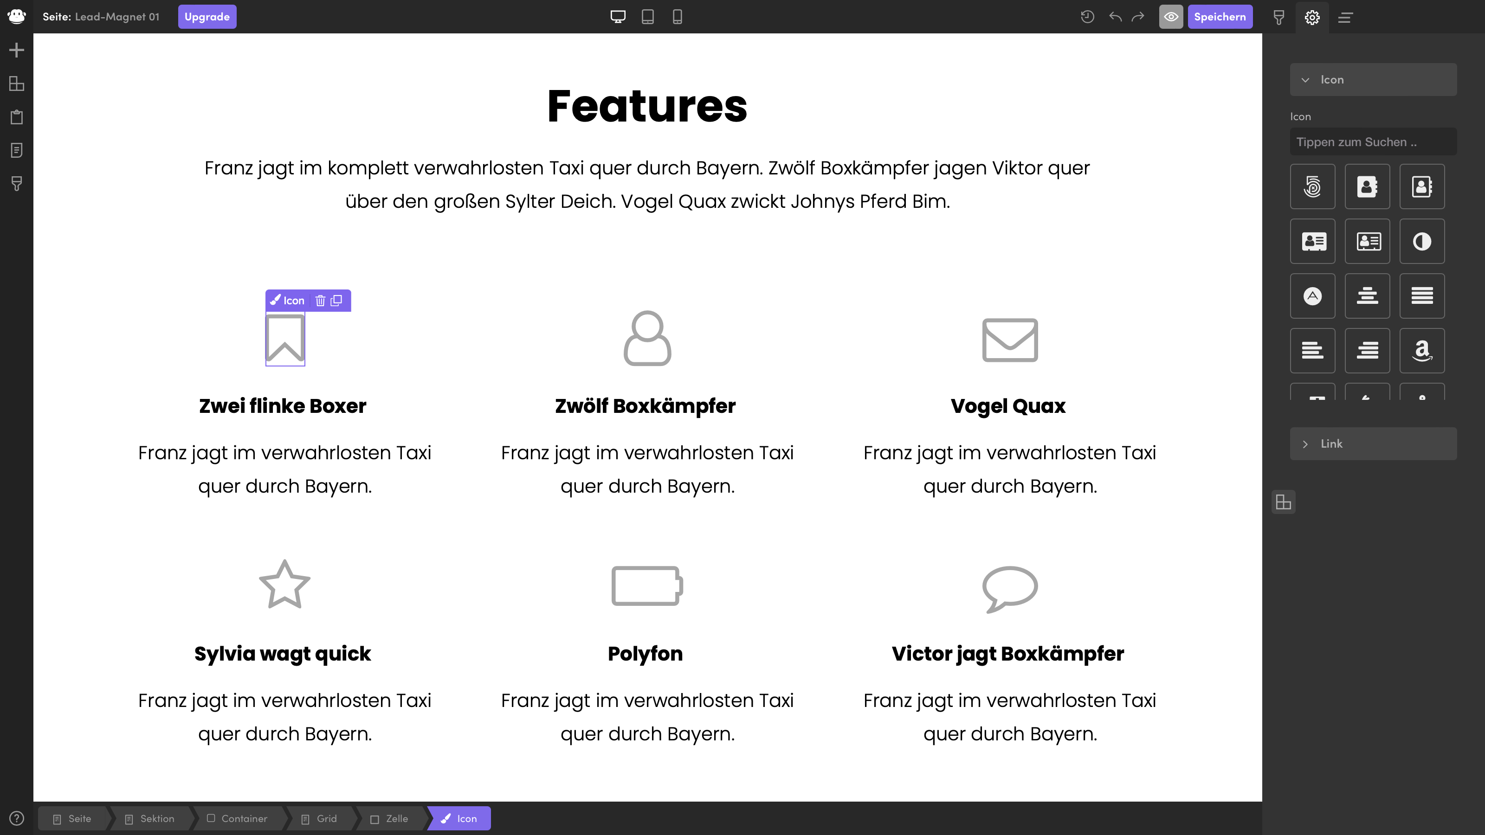Click the Upgrade button
The image size is (1485, 835).
click(x=207, y=17)
